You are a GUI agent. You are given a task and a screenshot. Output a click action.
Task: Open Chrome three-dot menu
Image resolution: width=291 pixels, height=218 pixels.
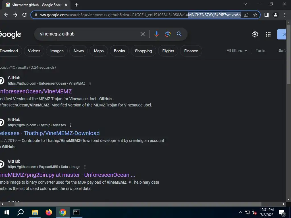[x=285, y=15]
